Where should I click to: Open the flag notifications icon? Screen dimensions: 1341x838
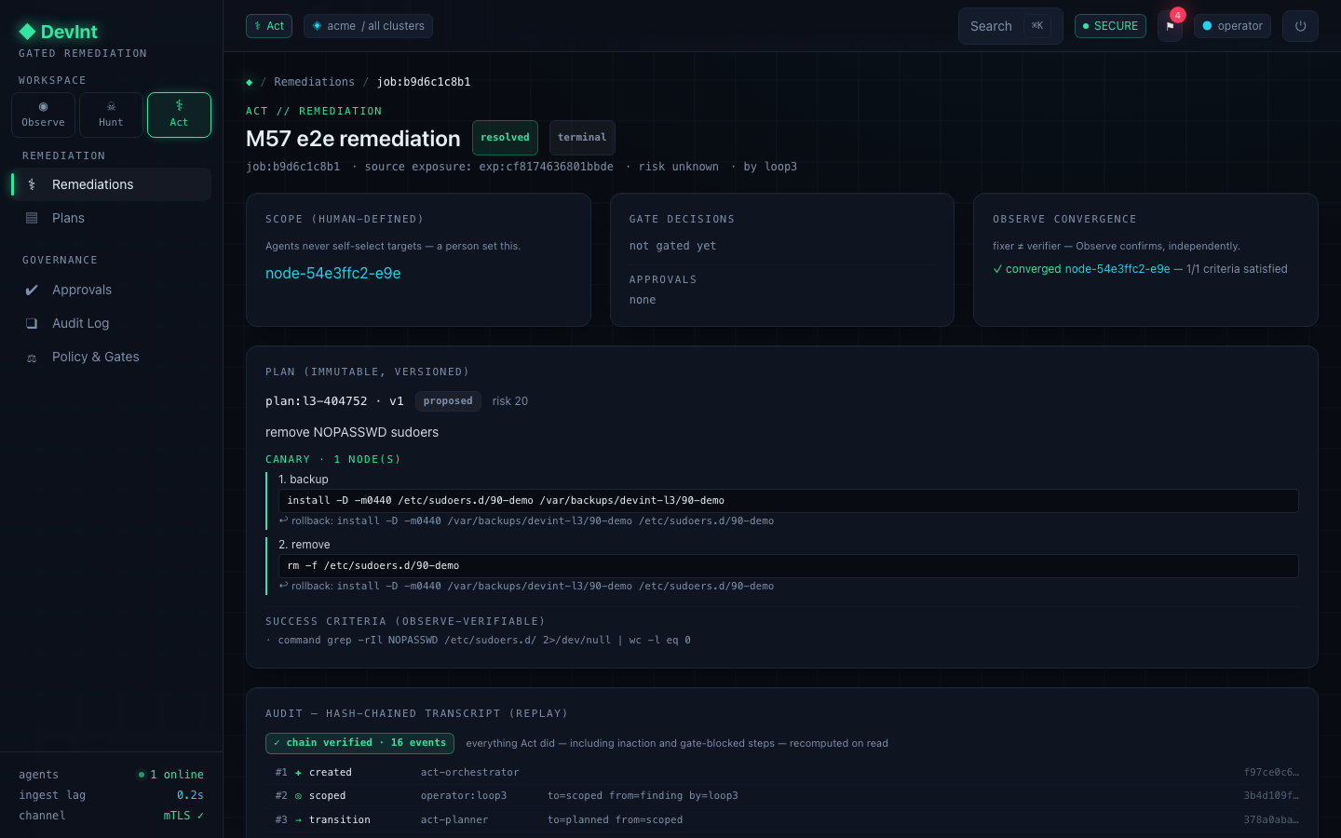point(1171,26)
